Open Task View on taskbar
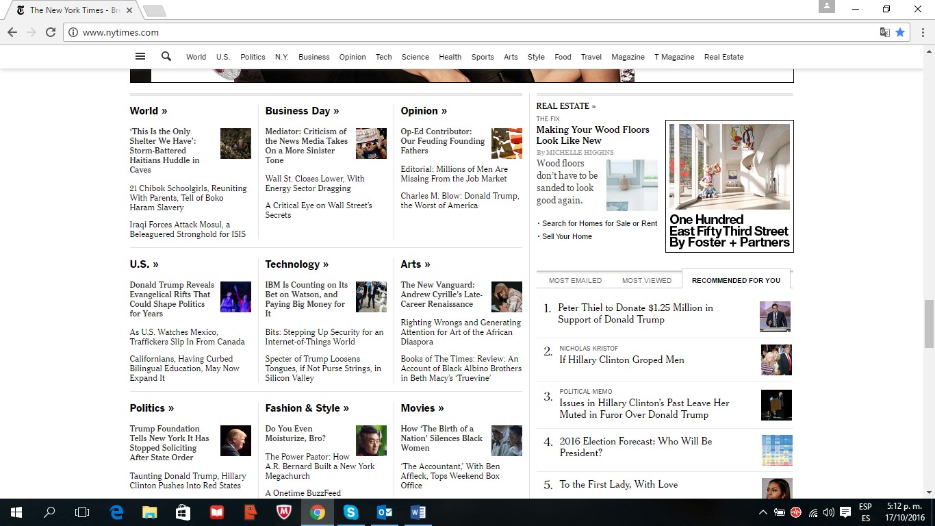This screenshot has height=526, width=935. (82, 512)
